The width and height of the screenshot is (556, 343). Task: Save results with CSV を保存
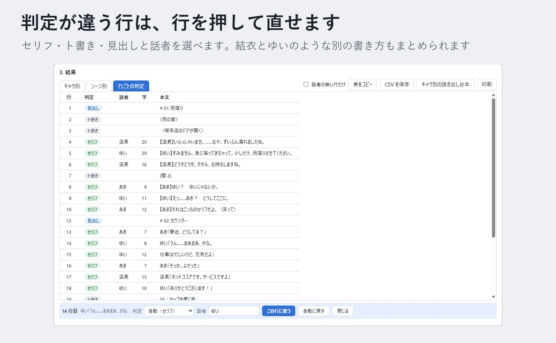[x=397, y=84]
